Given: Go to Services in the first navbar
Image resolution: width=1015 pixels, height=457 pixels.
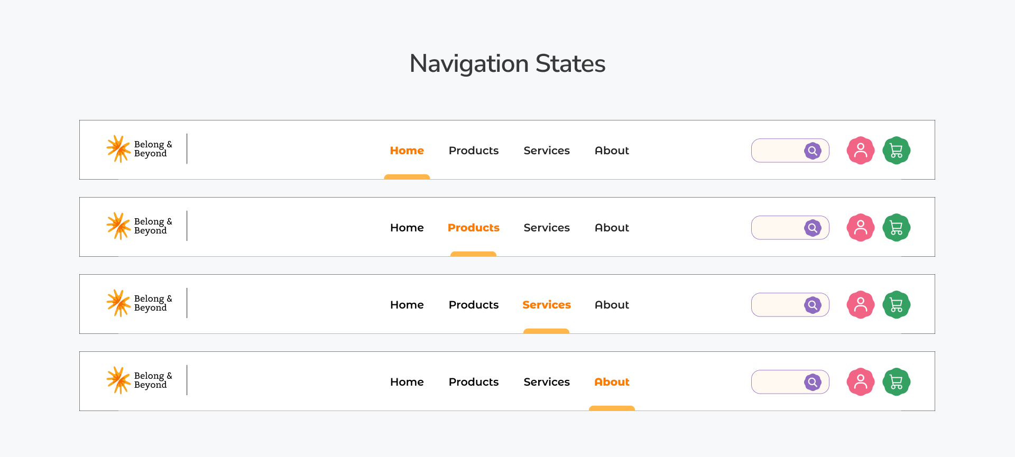Looking at the screenshot, I should click(x=546, y=151).
